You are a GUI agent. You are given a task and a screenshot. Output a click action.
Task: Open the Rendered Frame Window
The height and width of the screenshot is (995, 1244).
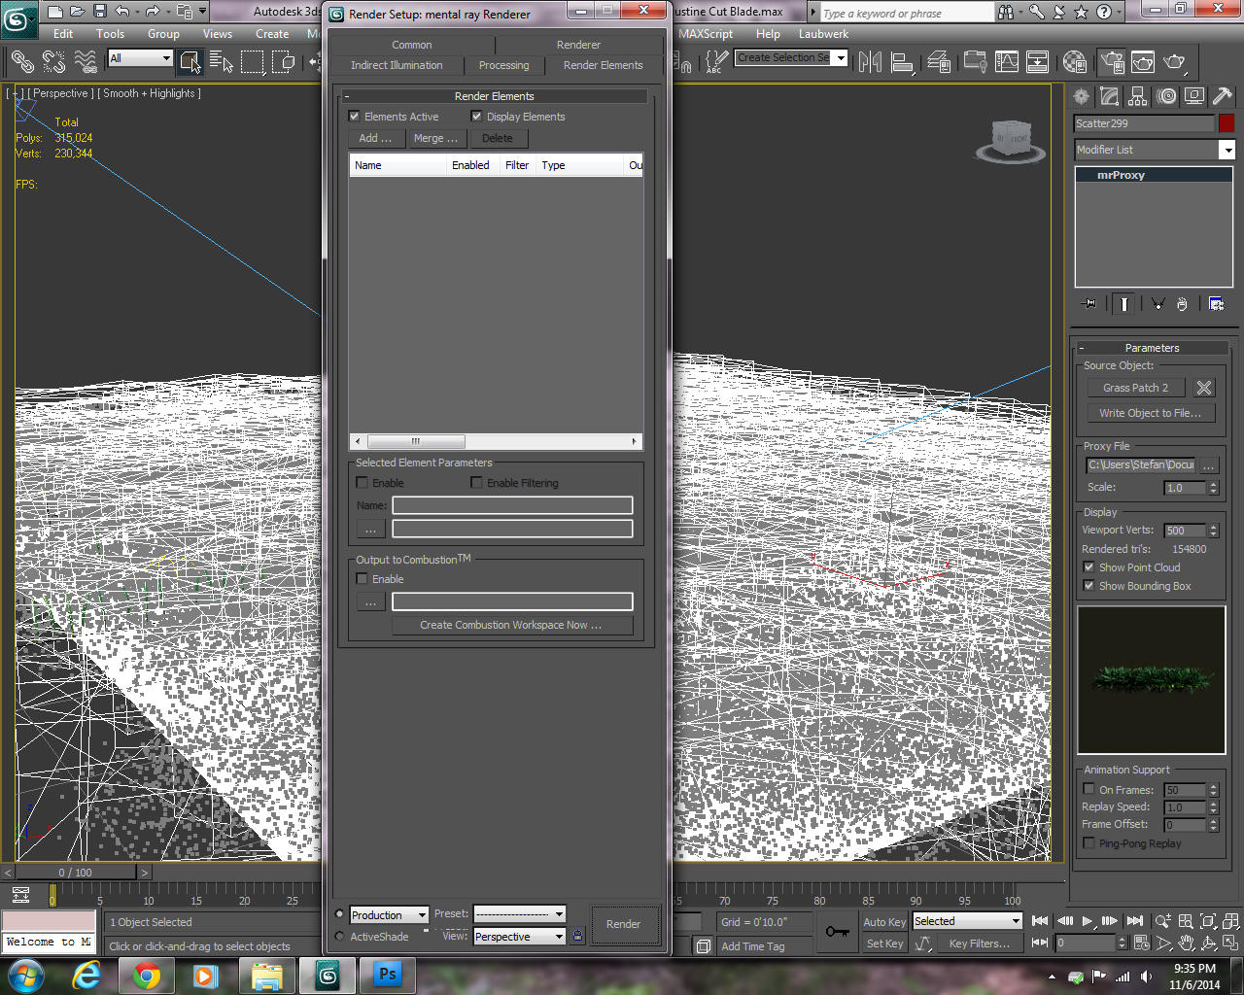point(1143,62)
